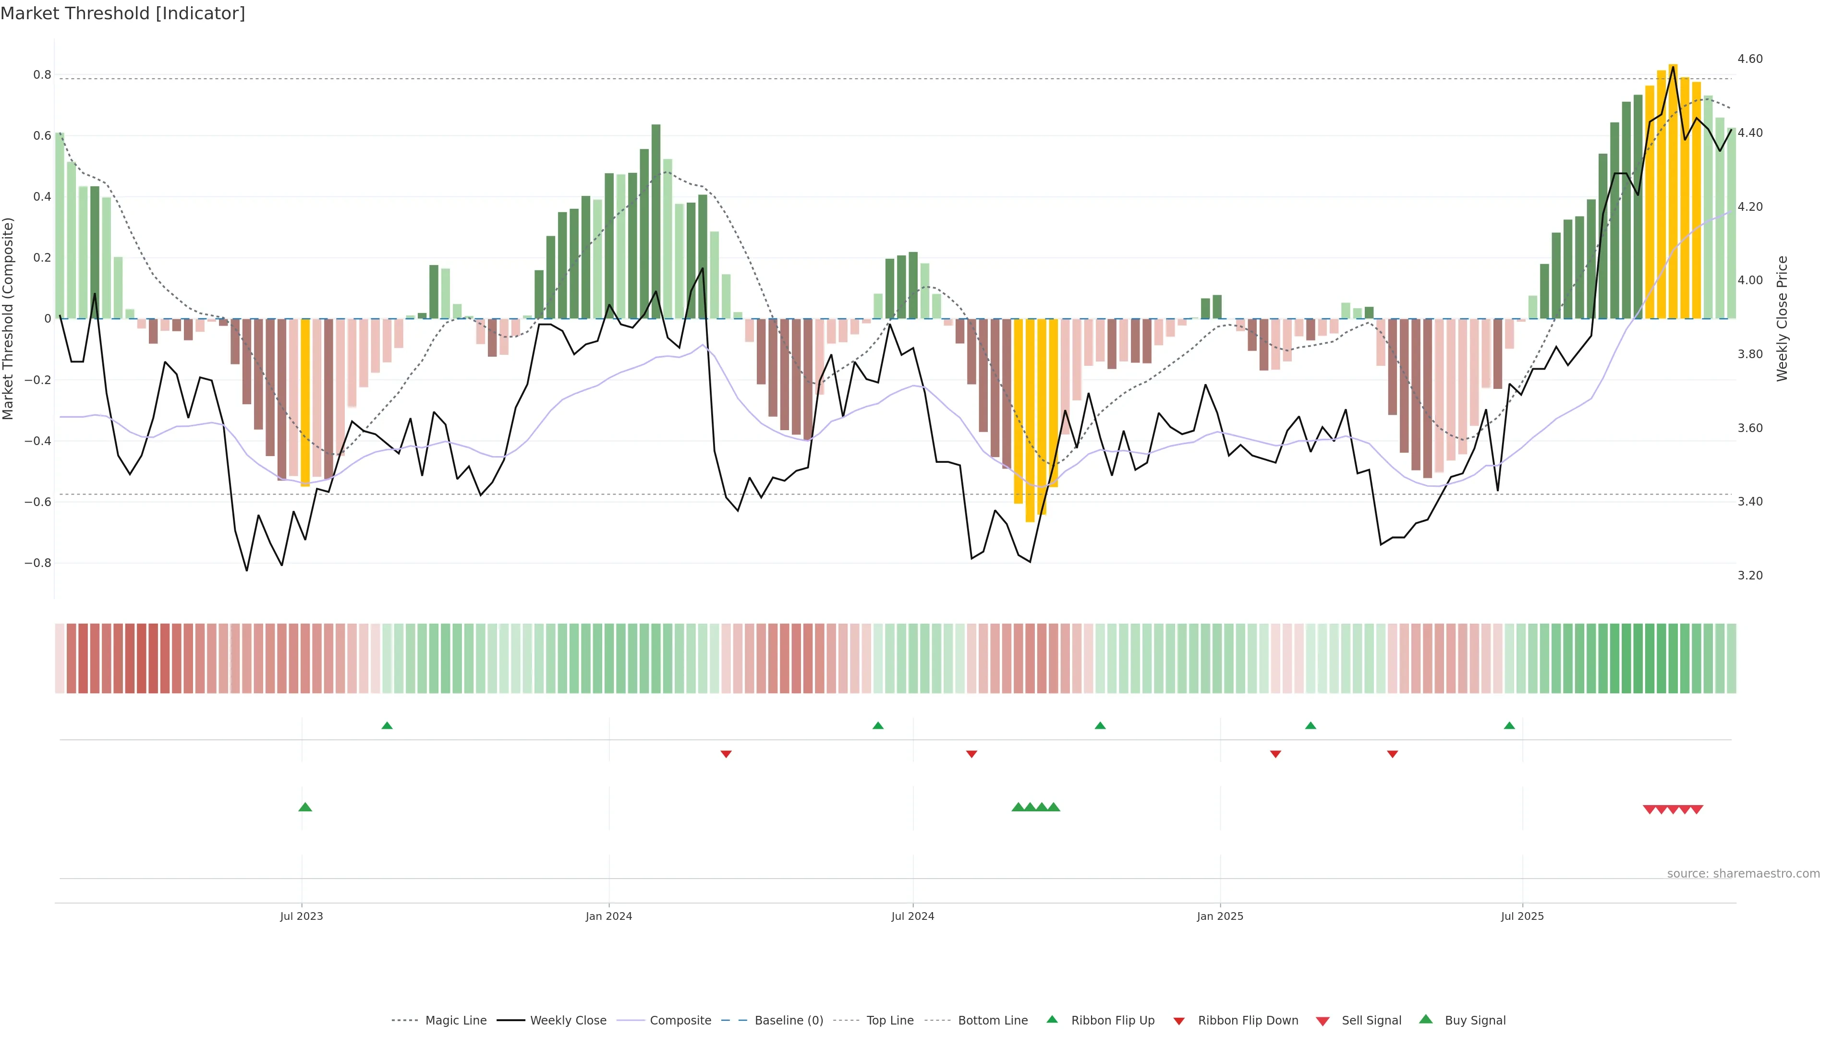Click the Market Threshold [Indicator] title
The height and width of the screenshot is (1037, 1844).
[122, 13]
